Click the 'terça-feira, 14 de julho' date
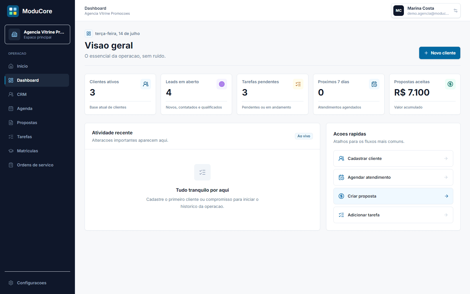 [117, 34]
